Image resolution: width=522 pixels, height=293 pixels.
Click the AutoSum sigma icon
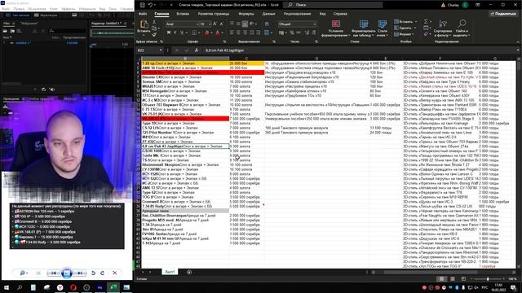click(x=426, y=22)
